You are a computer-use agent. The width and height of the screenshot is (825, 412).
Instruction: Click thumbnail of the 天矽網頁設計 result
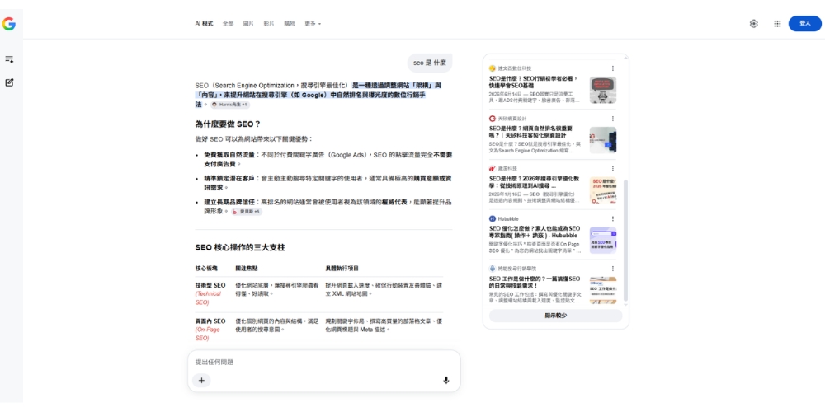(602, 140)
